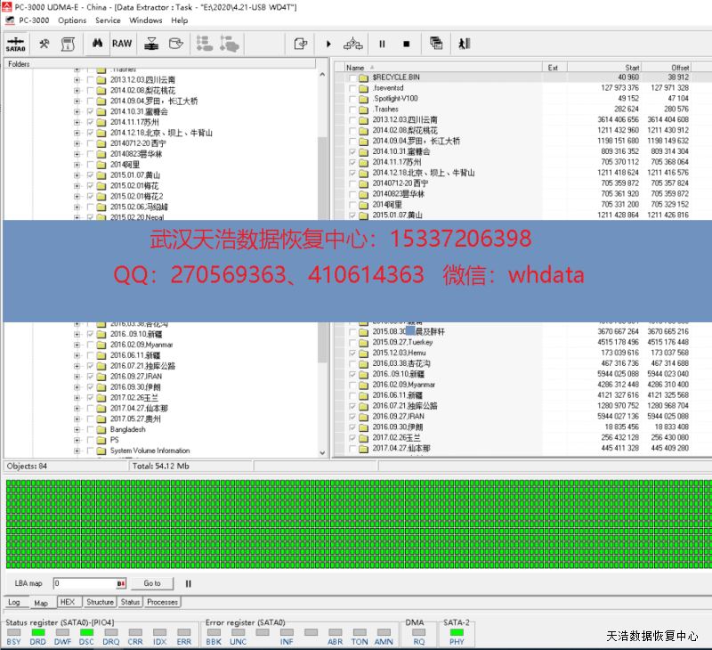Image resolution: width=712 pixels, height=650 pixels.
Task: Click the binoculars search icon
Action: 98,44
